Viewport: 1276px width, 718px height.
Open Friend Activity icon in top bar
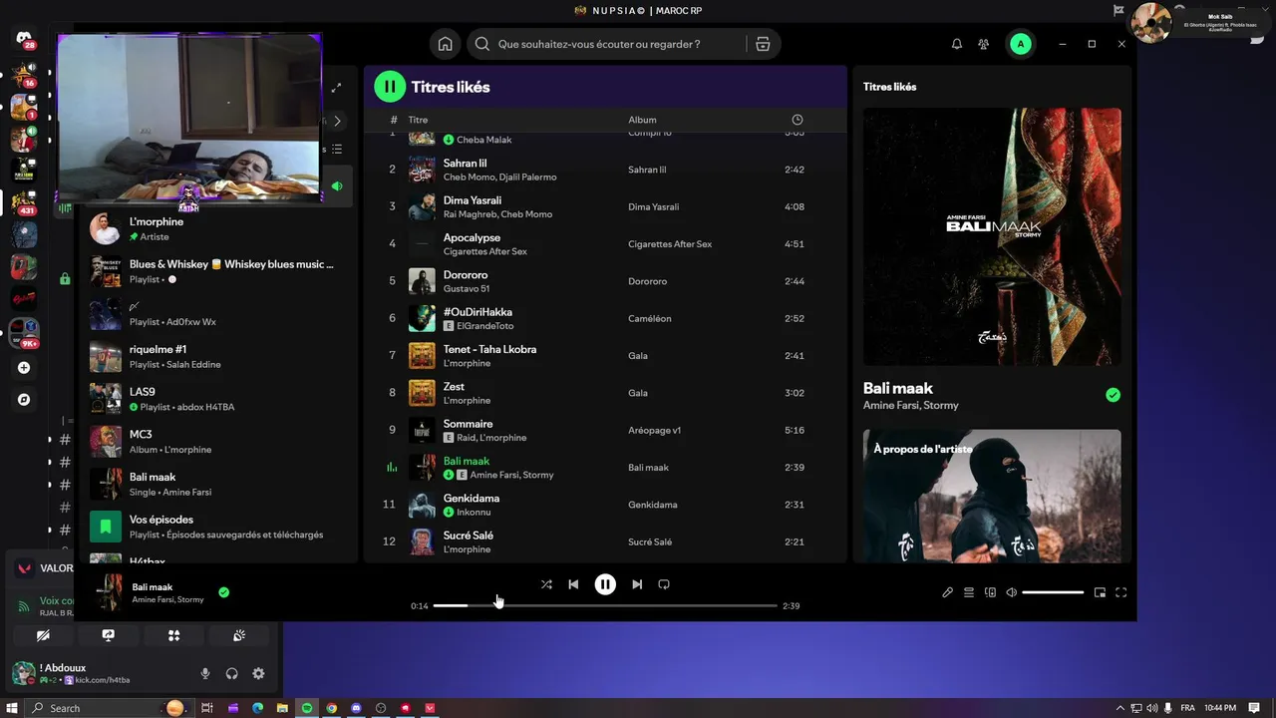tap(984, 44)
